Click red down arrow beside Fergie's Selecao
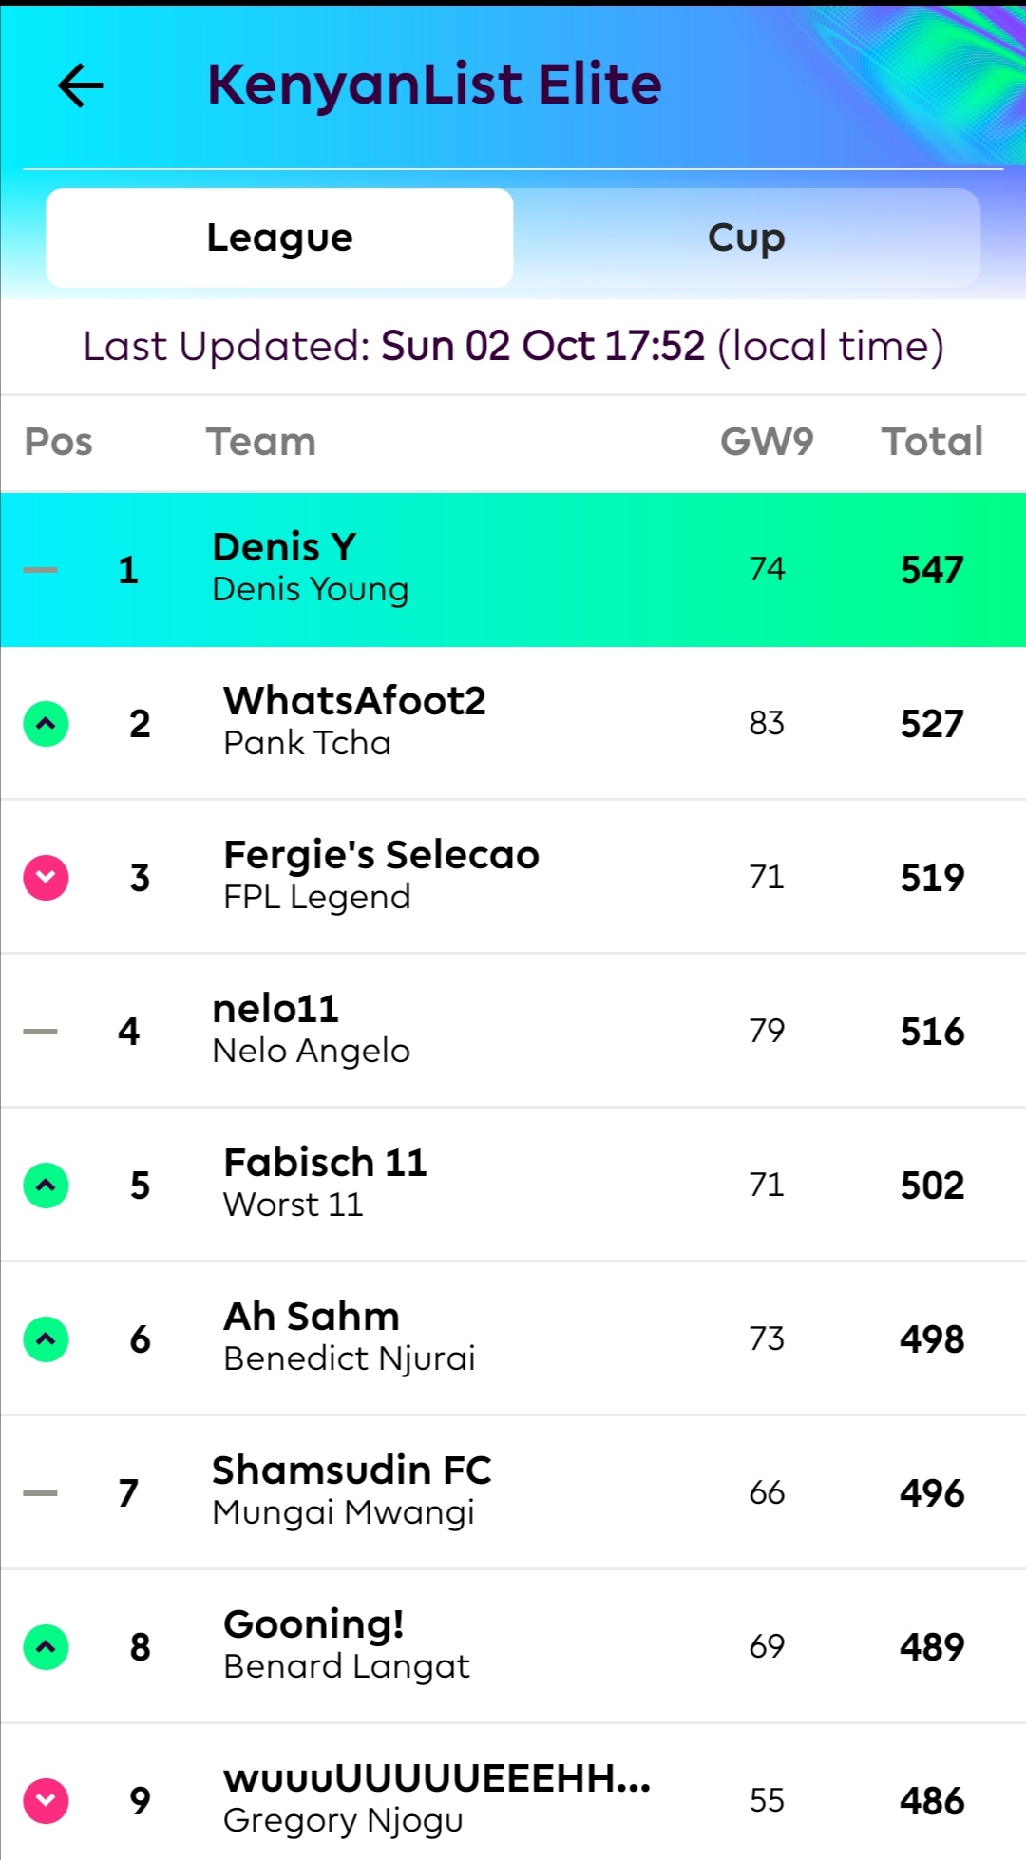This screenshot has height=1860, width=1026. coord(46,878)
